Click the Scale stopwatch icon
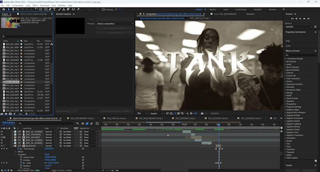 [x=21, y=163]
